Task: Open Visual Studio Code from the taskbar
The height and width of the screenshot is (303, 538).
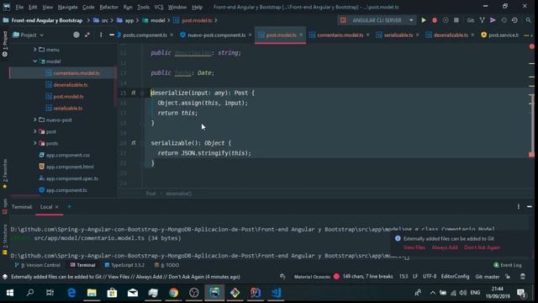Action: 277,293
